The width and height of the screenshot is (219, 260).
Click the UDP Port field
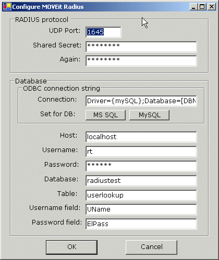[x=103, y=32]
